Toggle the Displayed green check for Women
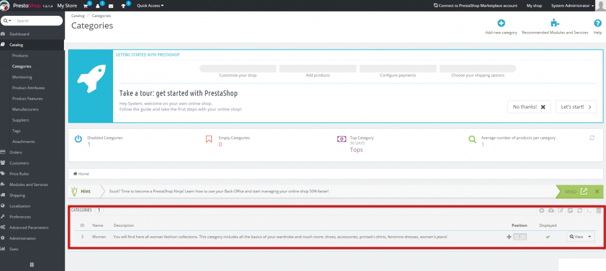The image size is (606, 271). 547,237
